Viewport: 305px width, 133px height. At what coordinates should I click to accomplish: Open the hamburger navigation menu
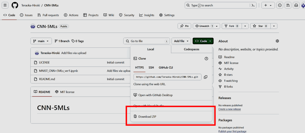[x=5, y=5]
